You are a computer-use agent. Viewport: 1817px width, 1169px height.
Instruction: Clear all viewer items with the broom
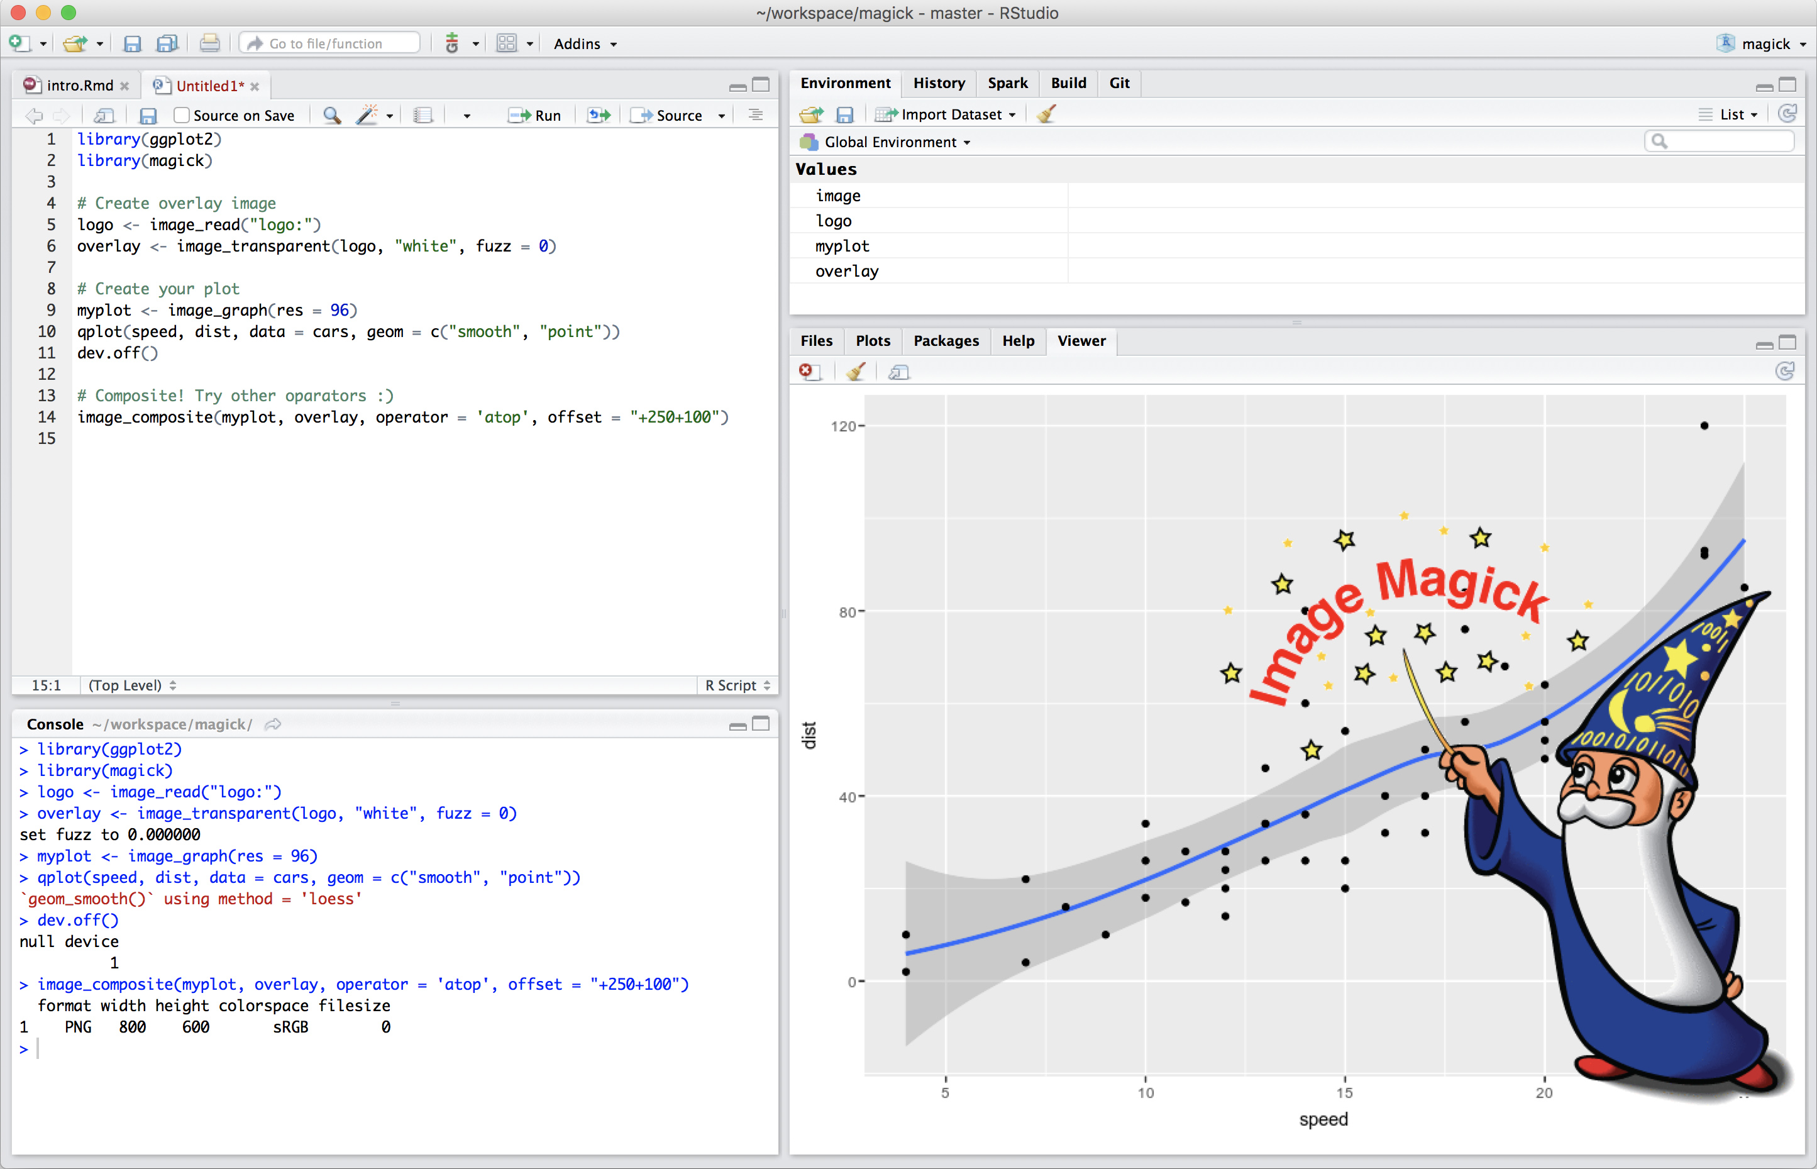pos(856,372)
